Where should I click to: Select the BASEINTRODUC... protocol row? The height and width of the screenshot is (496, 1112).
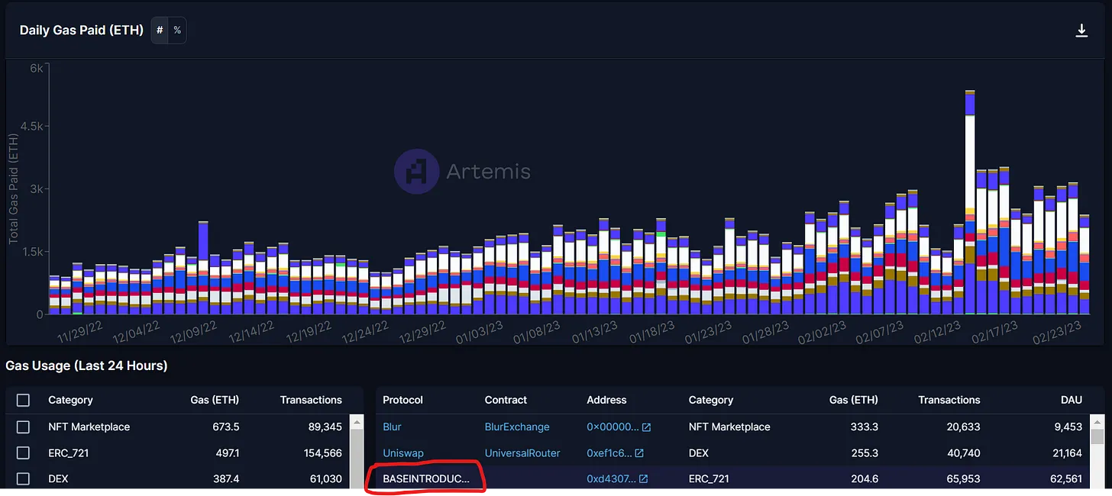point(733,479)
